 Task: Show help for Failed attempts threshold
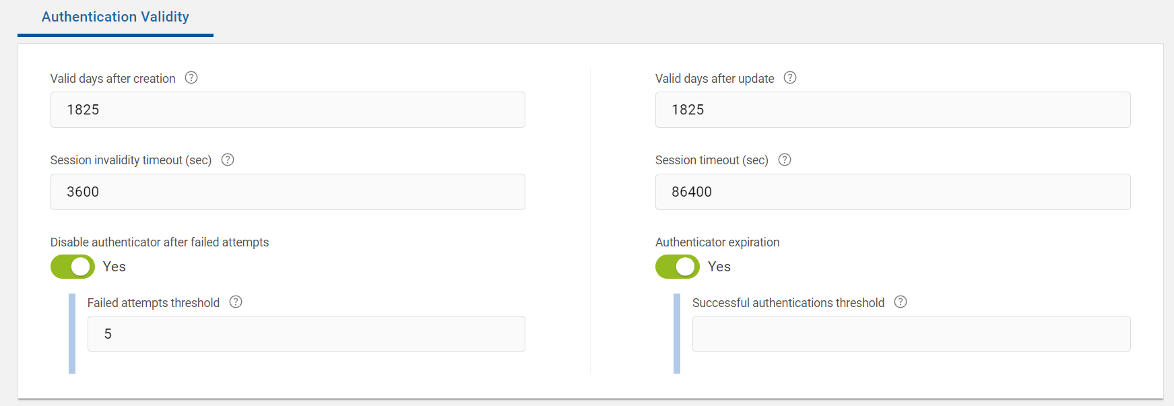coord(236,302)
